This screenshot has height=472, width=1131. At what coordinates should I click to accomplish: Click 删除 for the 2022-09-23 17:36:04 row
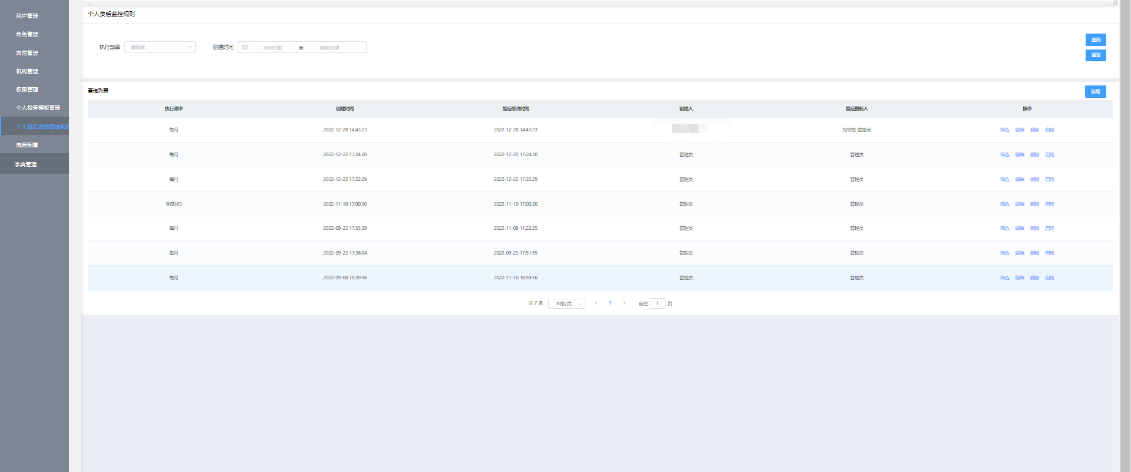[1035, 253]
